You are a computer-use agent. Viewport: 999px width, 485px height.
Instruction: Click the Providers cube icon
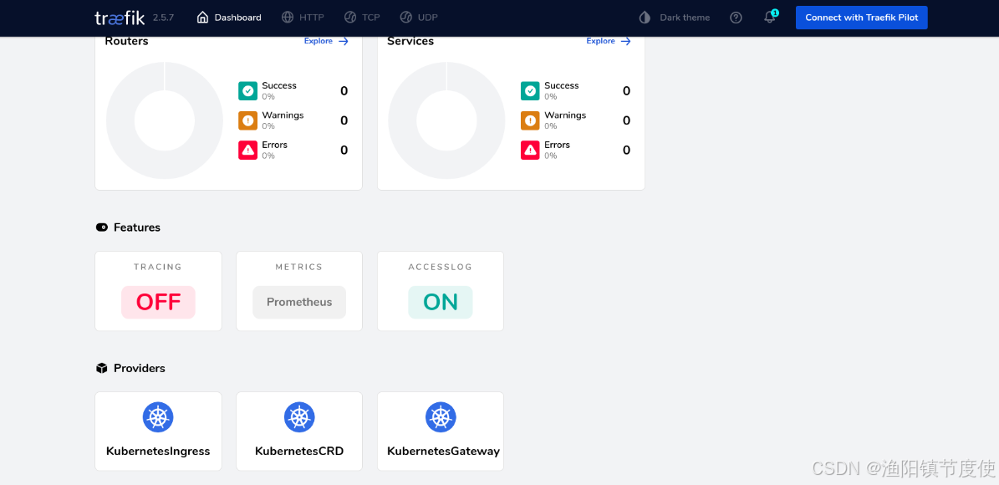click(101, 369)
